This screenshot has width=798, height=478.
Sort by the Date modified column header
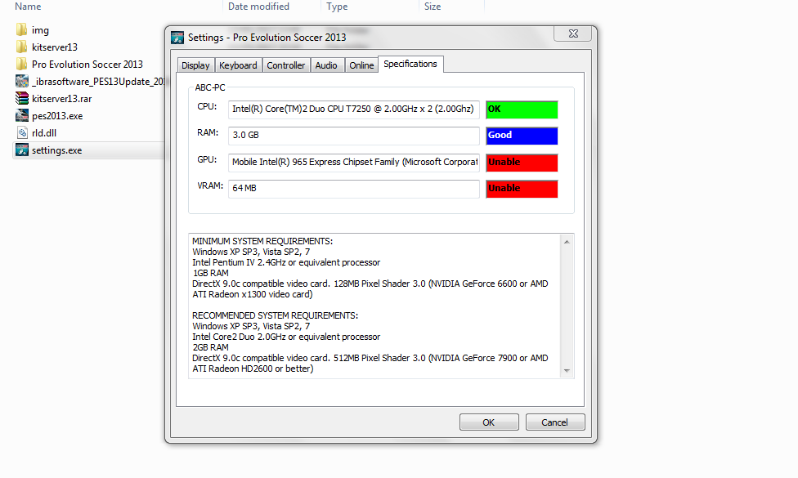tap(258, 7)
